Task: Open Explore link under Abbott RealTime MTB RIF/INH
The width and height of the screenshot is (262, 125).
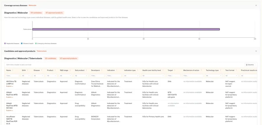Action: [9, 110]
